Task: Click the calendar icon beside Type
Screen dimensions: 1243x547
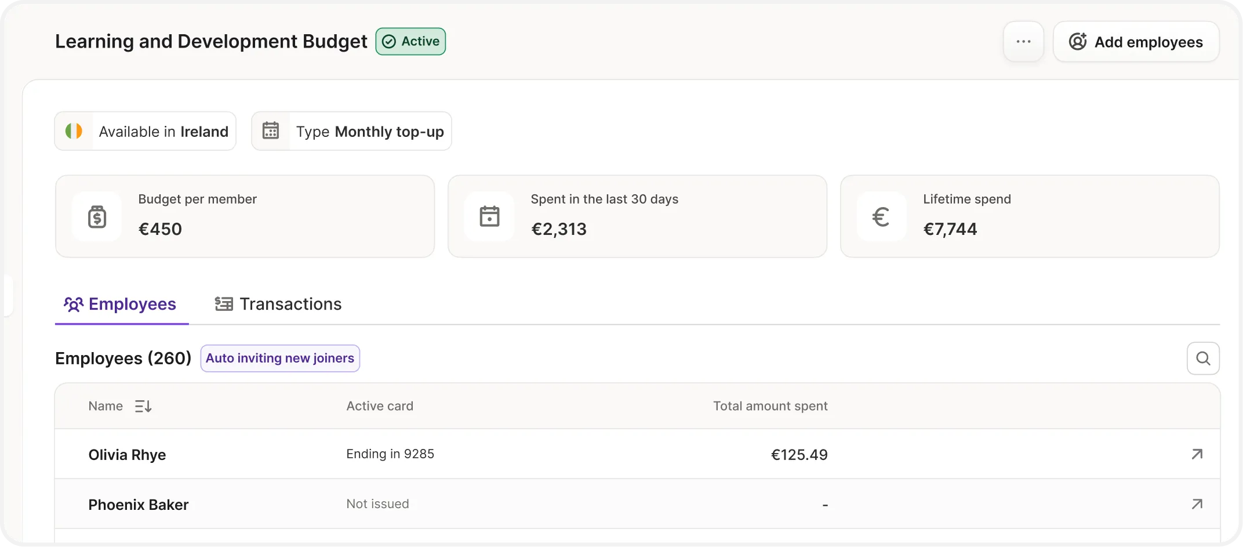Action: (x=271, y=131)
